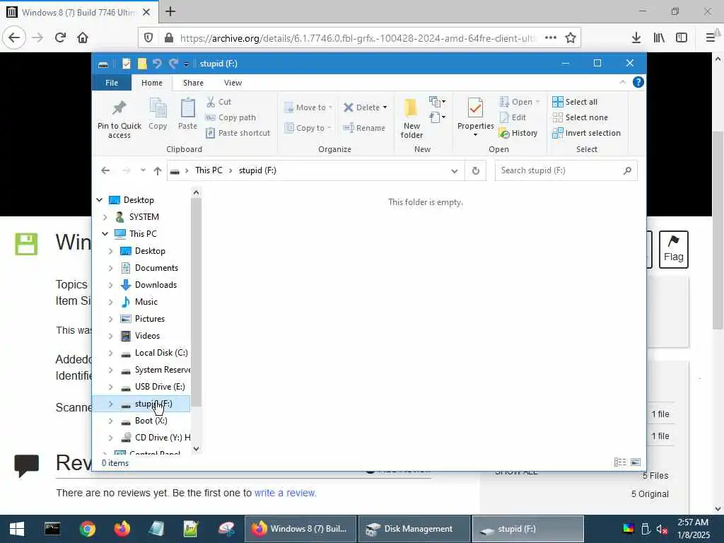724x543 pixels.
Task: Switch to the Home ribbon tab
Action: [152, 83]
